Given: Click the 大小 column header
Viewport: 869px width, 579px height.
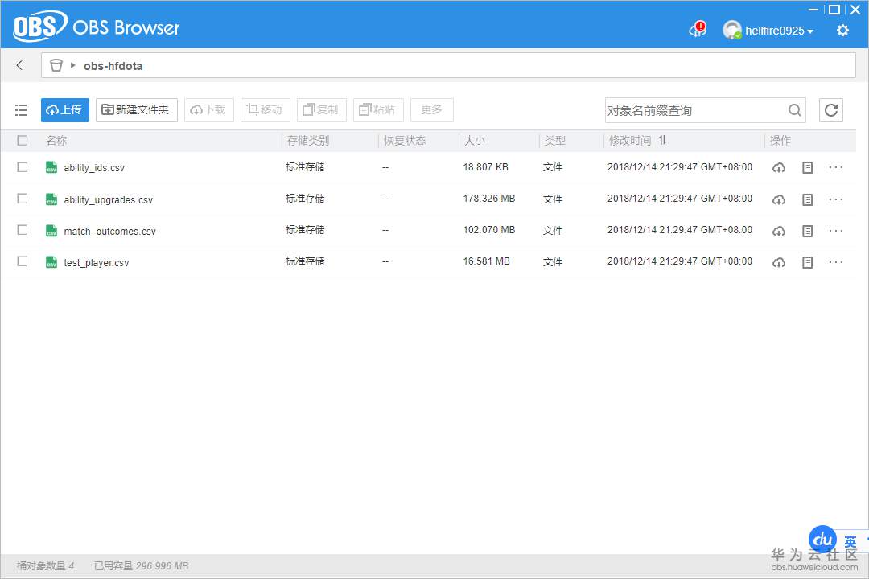Looking at the screenshot, I should (x=475, y=141).
